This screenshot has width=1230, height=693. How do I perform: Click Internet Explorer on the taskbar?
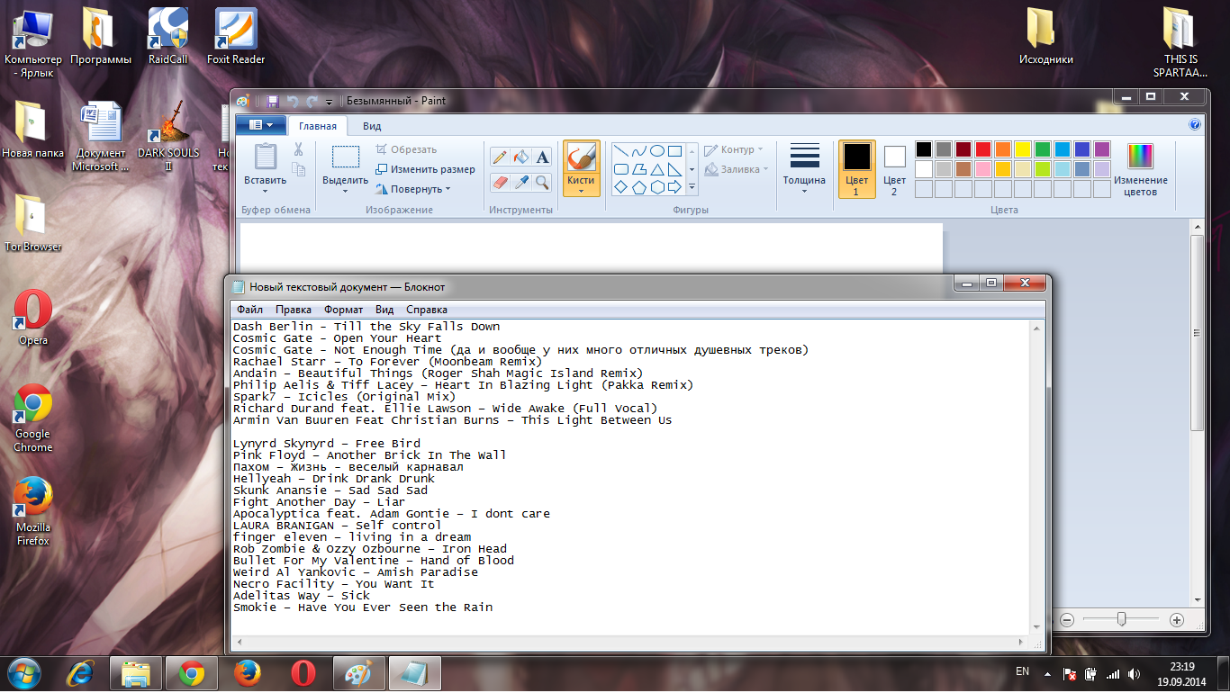pyautogui.click(x=80, y=673)
